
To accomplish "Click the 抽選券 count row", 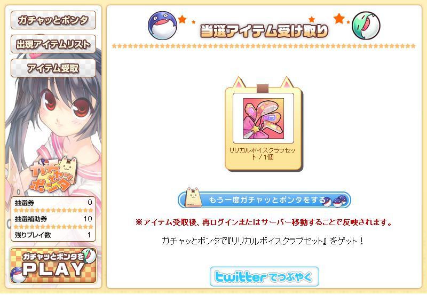I will [53, 203].
